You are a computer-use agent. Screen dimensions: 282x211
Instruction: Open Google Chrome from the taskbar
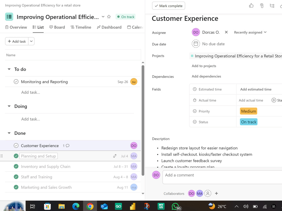click(90, 206)
